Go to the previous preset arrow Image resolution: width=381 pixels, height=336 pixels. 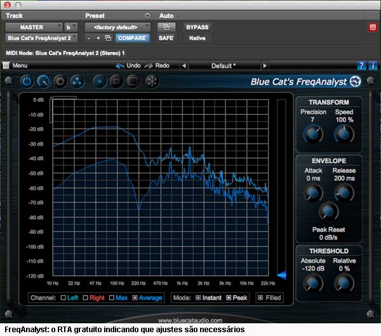click(184, 66)
